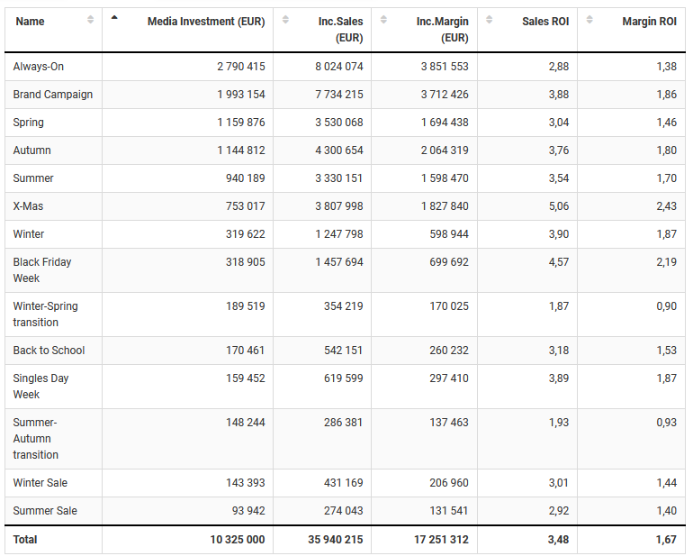
Task: Select the Back to School row
Action: (49, 351)
